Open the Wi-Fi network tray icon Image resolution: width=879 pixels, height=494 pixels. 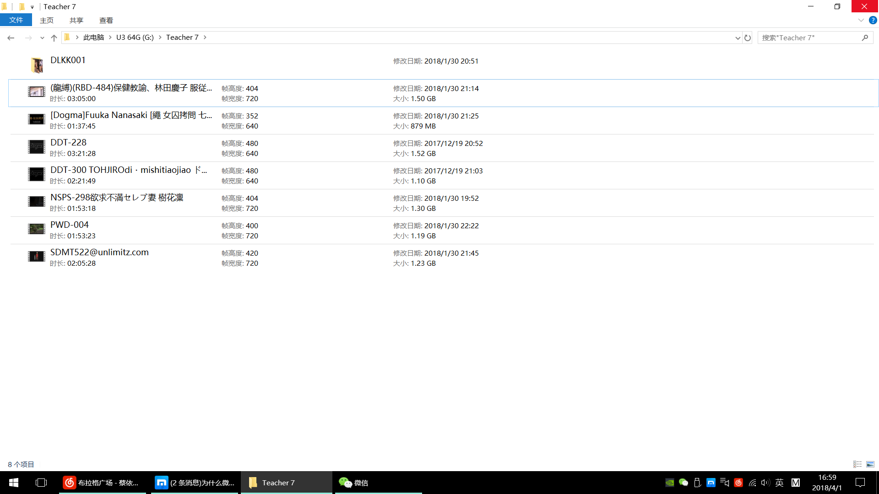pos(752,483)
